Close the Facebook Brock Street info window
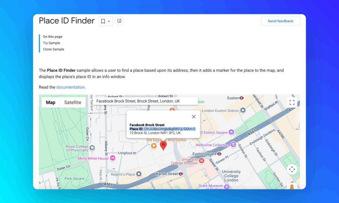Viewport: 339px width, 203px height. click(x=194, y=117)
